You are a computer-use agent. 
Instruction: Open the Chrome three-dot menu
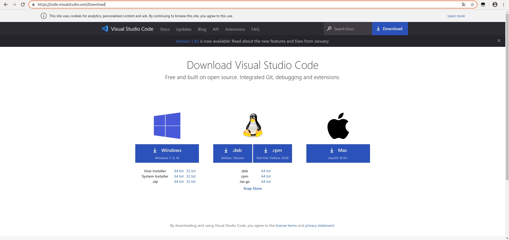coord(503,4)
